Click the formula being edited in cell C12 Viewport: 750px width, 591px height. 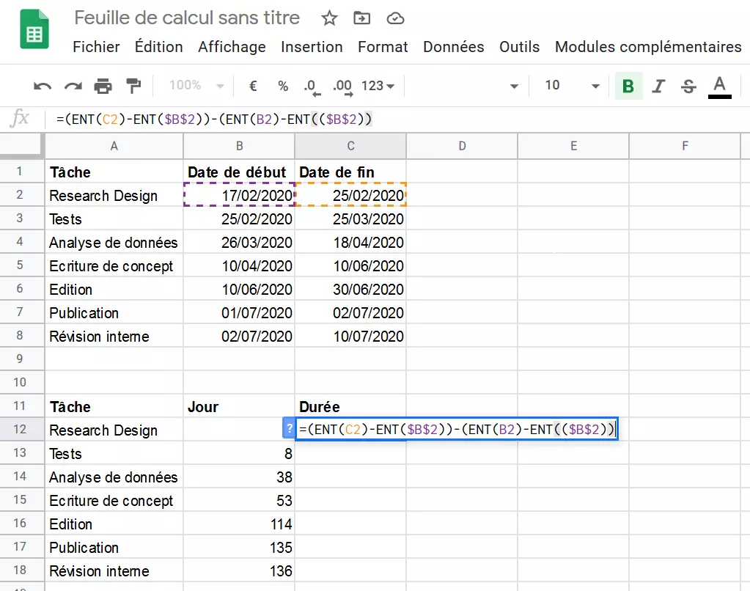coord(457,429)
